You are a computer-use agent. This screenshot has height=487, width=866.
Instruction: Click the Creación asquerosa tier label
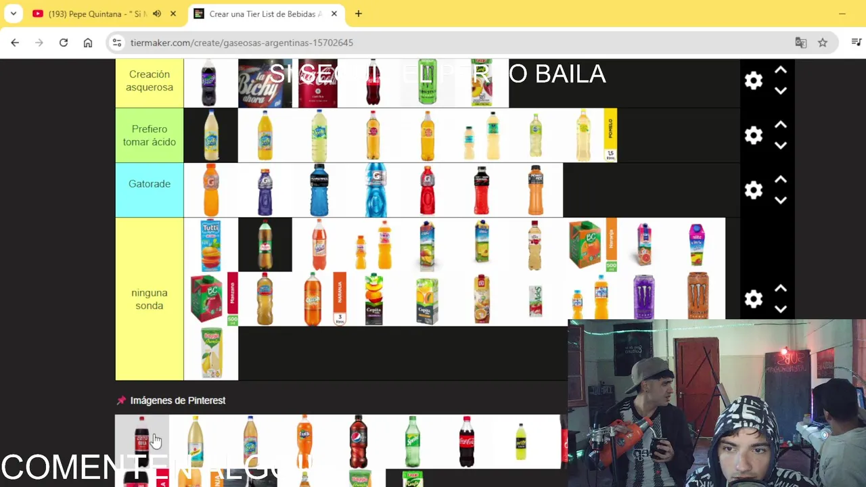[150, 80]
